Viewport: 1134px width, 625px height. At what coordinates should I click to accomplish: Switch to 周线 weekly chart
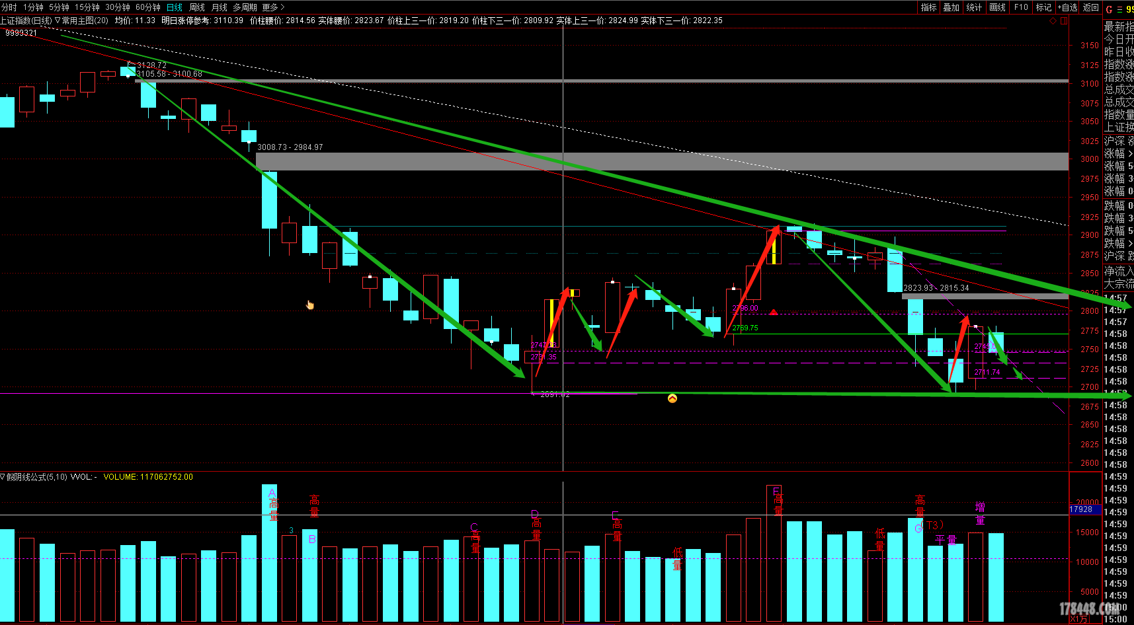click(197, 7)
